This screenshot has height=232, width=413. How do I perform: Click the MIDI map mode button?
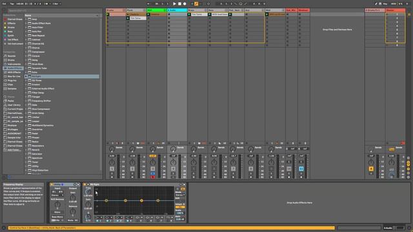[x=394, y=4]
